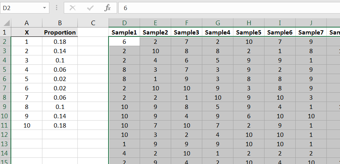This screenshot has width=340, height=164.
Task: Click the X header cell in column A
Action: coord(26,33)
